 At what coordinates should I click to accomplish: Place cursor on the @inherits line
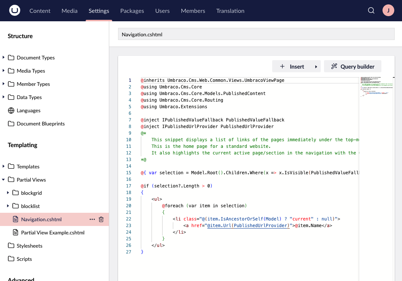pyautogui.click(x=213, y=80)
